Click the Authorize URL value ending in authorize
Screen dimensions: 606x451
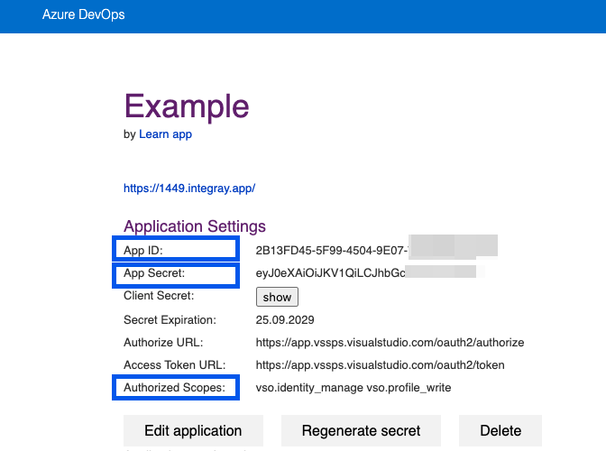(x=390, y=343)
